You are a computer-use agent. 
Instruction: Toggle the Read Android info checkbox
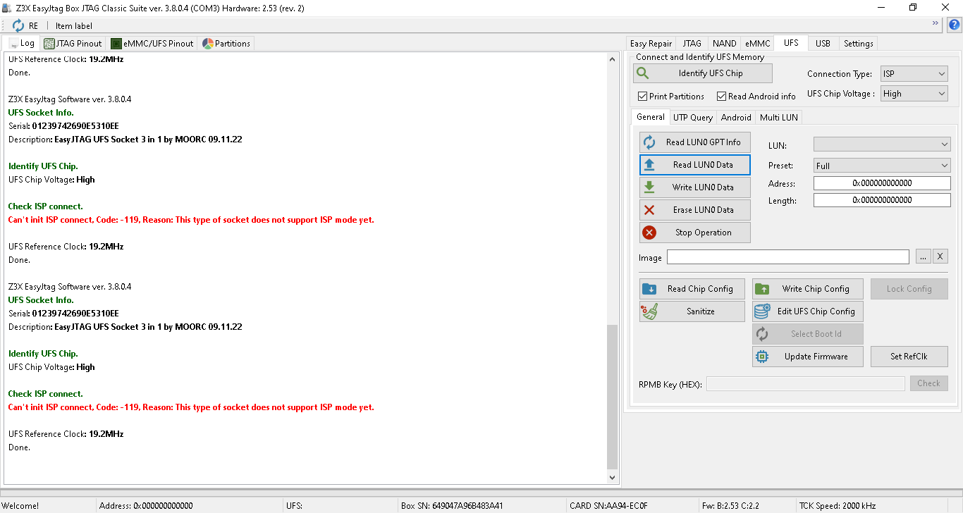(721, 96)
